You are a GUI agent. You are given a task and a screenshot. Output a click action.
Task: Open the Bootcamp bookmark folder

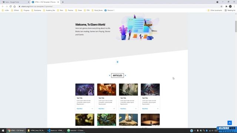[x=36, y=10]
